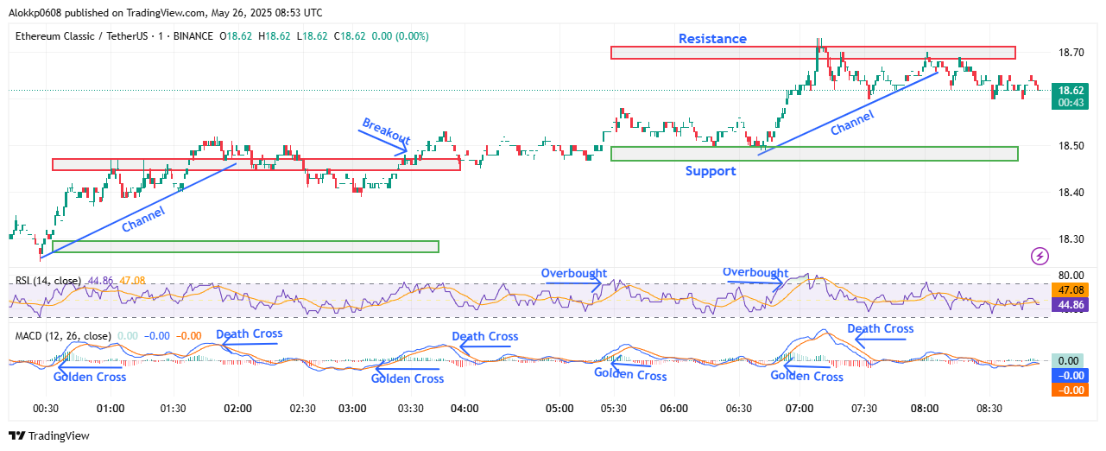Click the high value H18.62

[x=275, y=36]
